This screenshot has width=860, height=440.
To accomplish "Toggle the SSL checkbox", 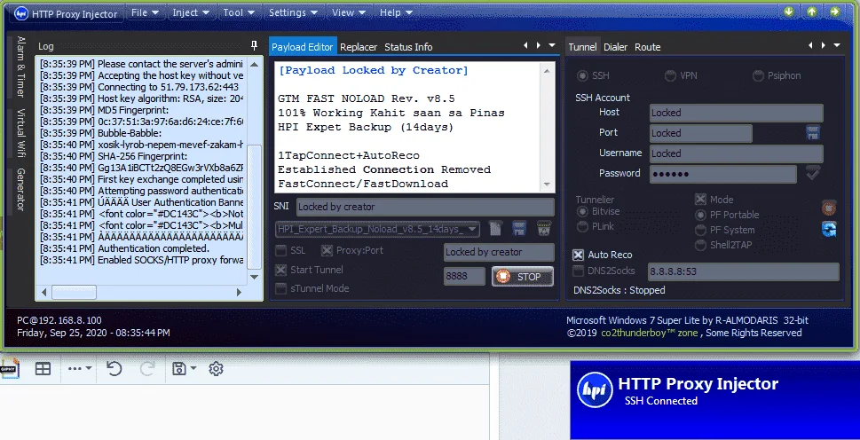I will pos(280,251).
